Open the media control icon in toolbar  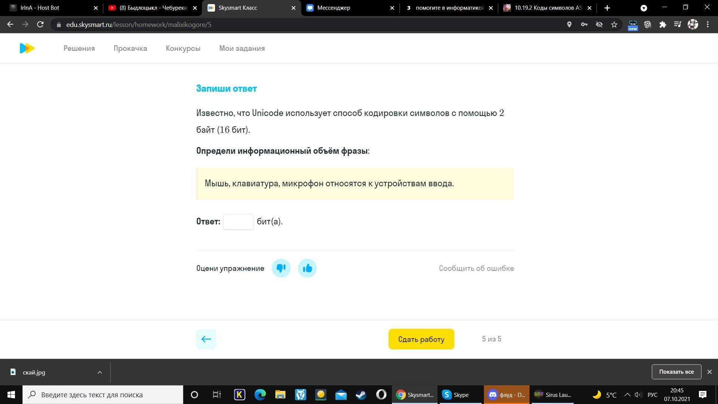pos(678,25)
